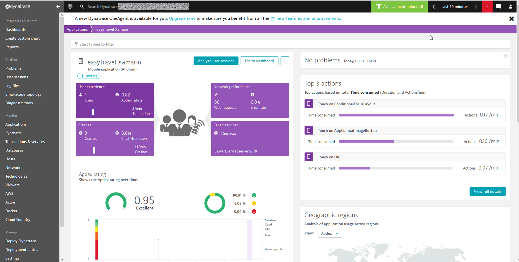Image resolution: width=519 pixels, height=262 pixels.
Task: Open Touch on OK action
Action: coord(329,157)
